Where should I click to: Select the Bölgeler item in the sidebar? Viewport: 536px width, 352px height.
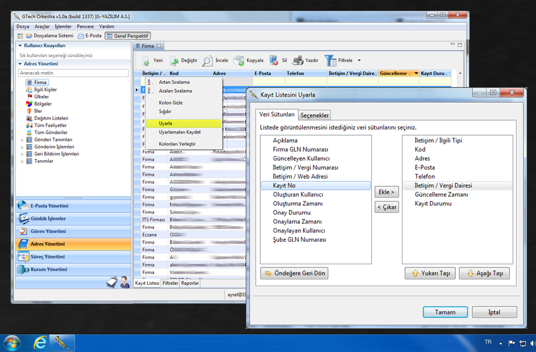click(42, 104)
